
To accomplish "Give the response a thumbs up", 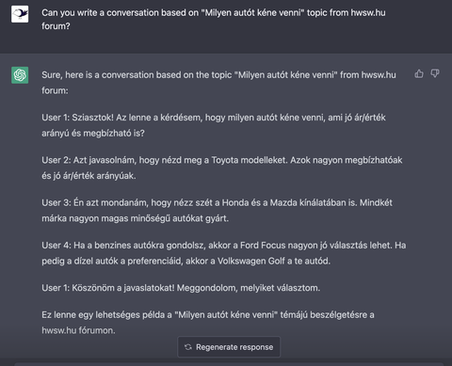I will 419,74.
